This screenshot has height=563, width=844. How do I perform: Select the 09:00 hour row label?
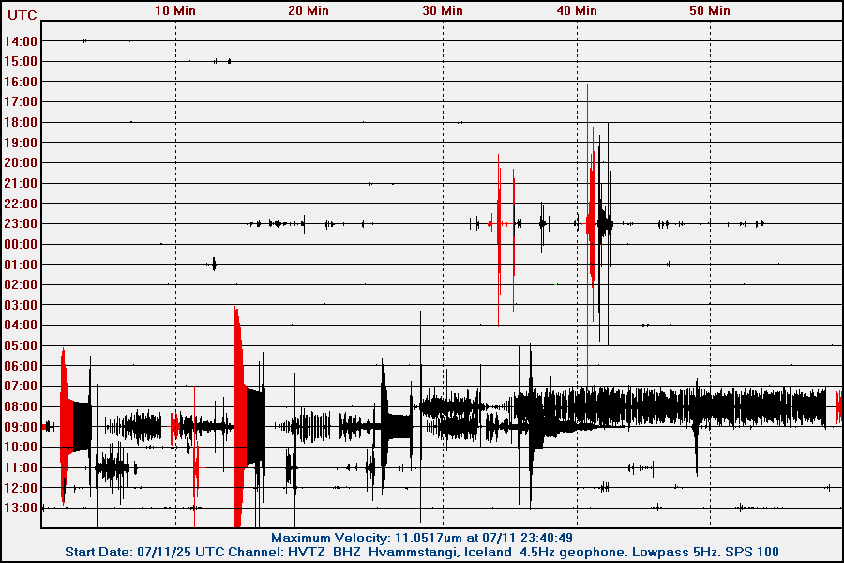point(21,427)
